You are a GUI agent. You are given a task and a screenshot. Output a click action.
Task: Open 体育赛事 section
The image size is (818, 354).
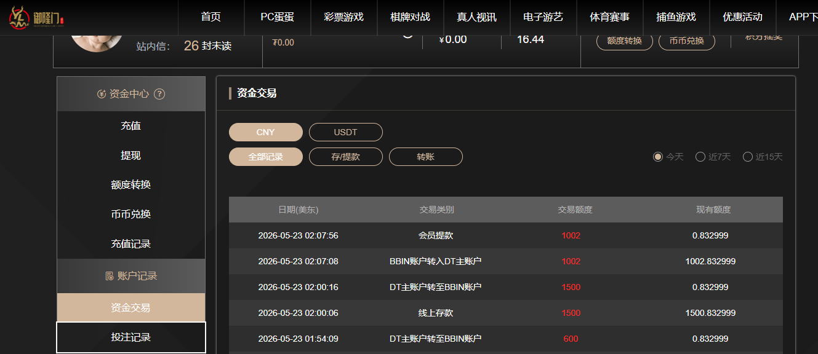610,17
